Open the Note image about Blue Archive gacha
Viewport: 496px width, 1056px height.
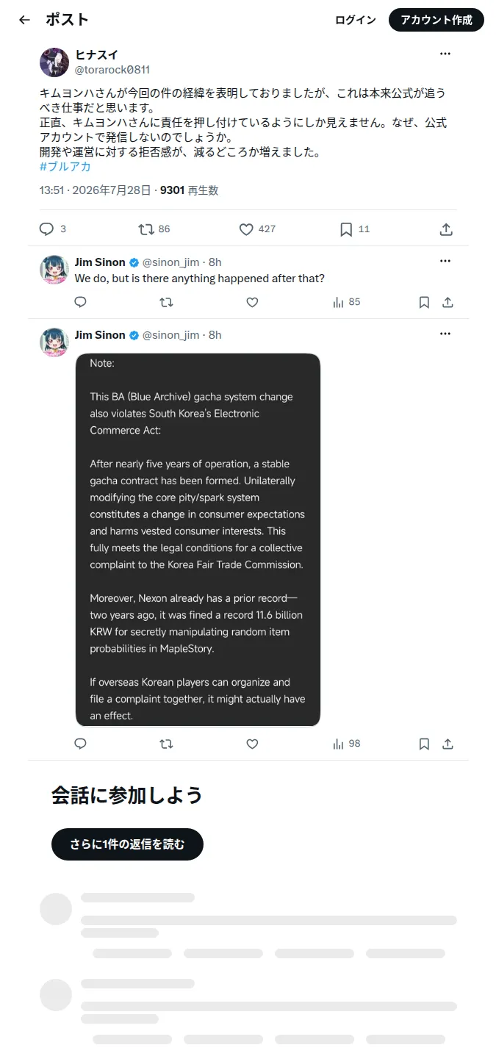click(198, 540)
